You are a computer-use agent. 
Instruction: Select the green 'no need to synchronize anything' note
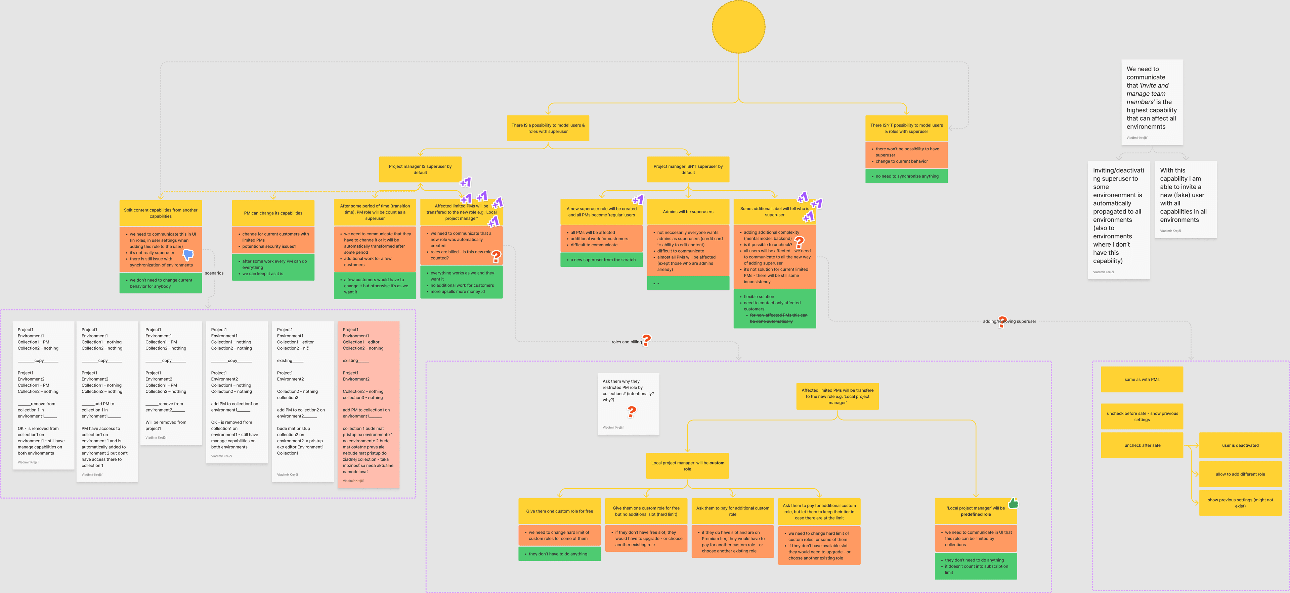click(906, 176)
